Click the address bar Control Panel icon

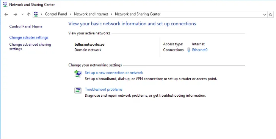click(x=36, y=14)
